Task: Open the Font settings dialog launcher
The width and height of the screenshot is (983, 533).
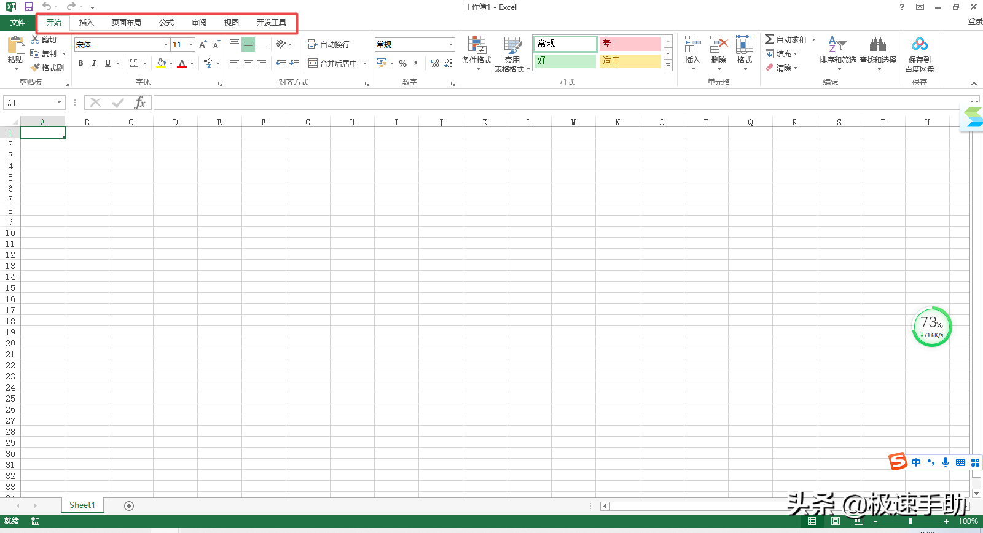Action: (220, 84)
